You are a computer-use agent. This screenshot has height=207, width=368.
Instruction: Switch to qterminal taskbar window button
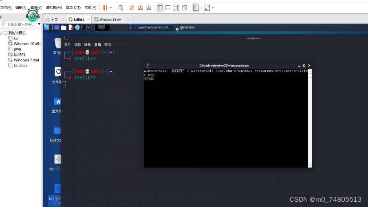(x=185, y=27)
